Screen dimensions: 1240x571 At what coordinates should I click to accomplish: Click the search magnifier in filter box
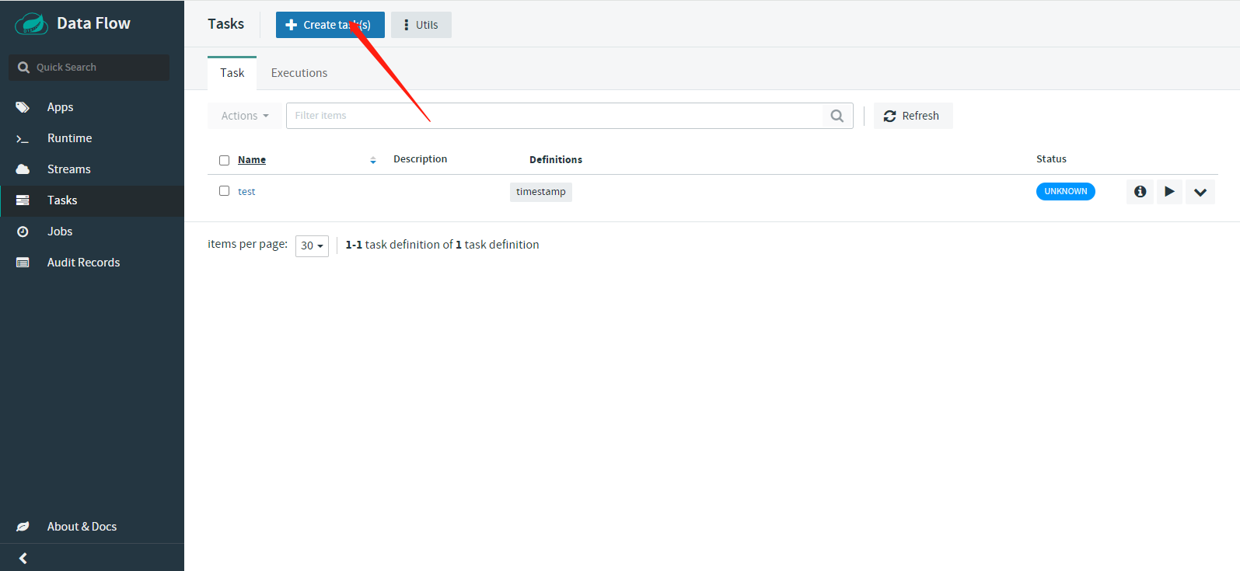[837, 116]
